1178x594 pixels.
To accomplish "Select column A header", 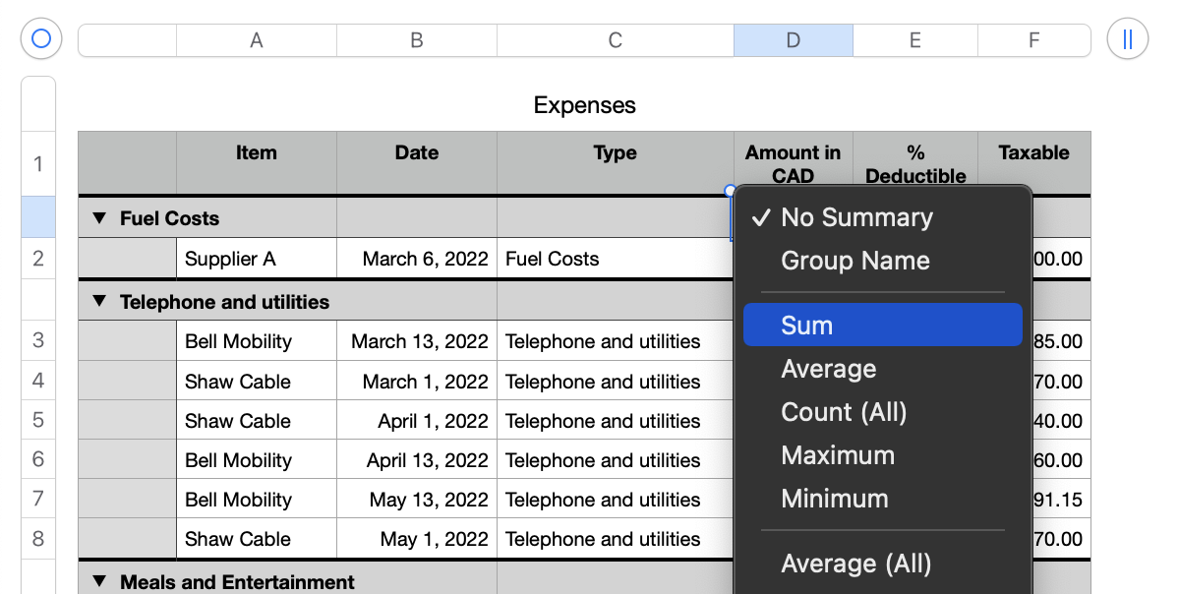I will [257, 40].
